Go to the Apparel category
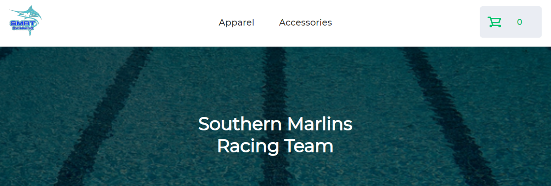 click(236, 22)
